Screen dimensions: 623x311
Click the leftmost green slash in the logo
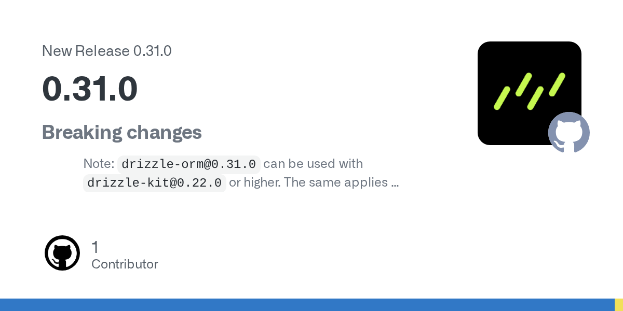coord(502,98)
